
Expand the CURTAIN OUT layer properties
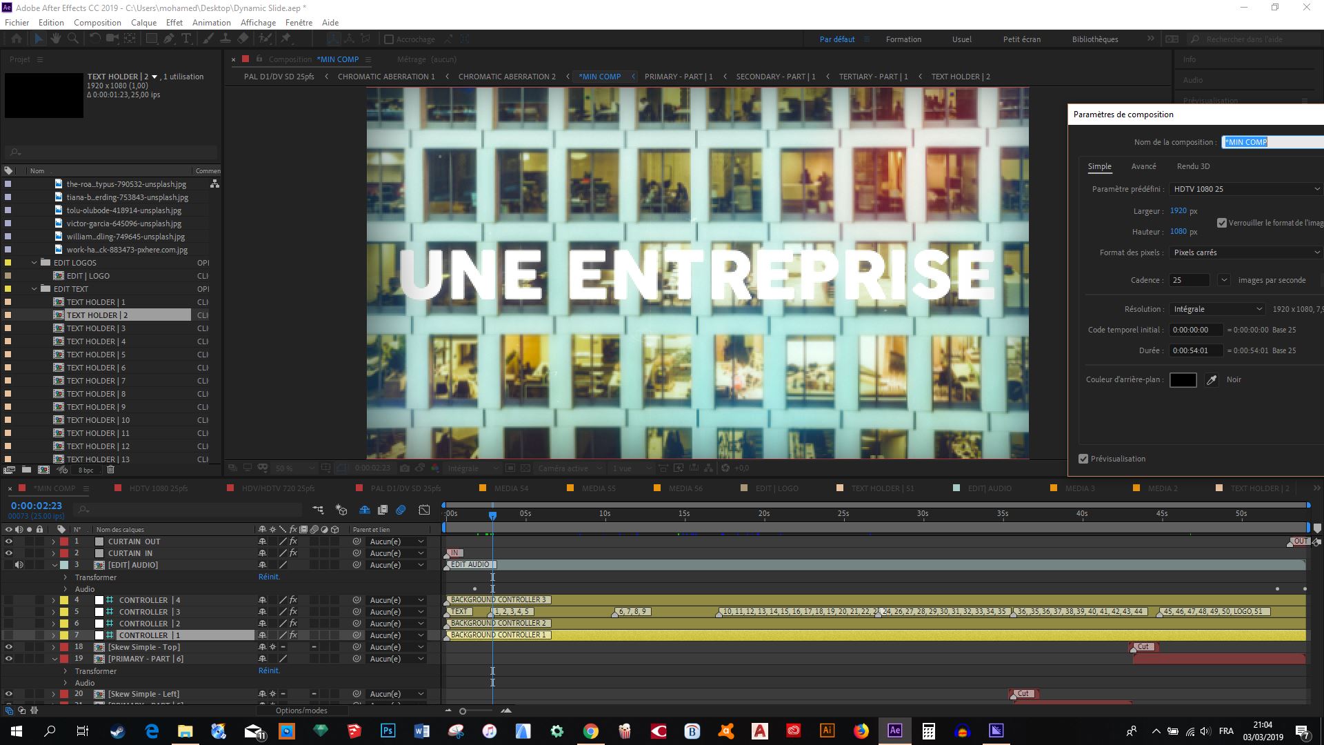(x=54, y=542)
